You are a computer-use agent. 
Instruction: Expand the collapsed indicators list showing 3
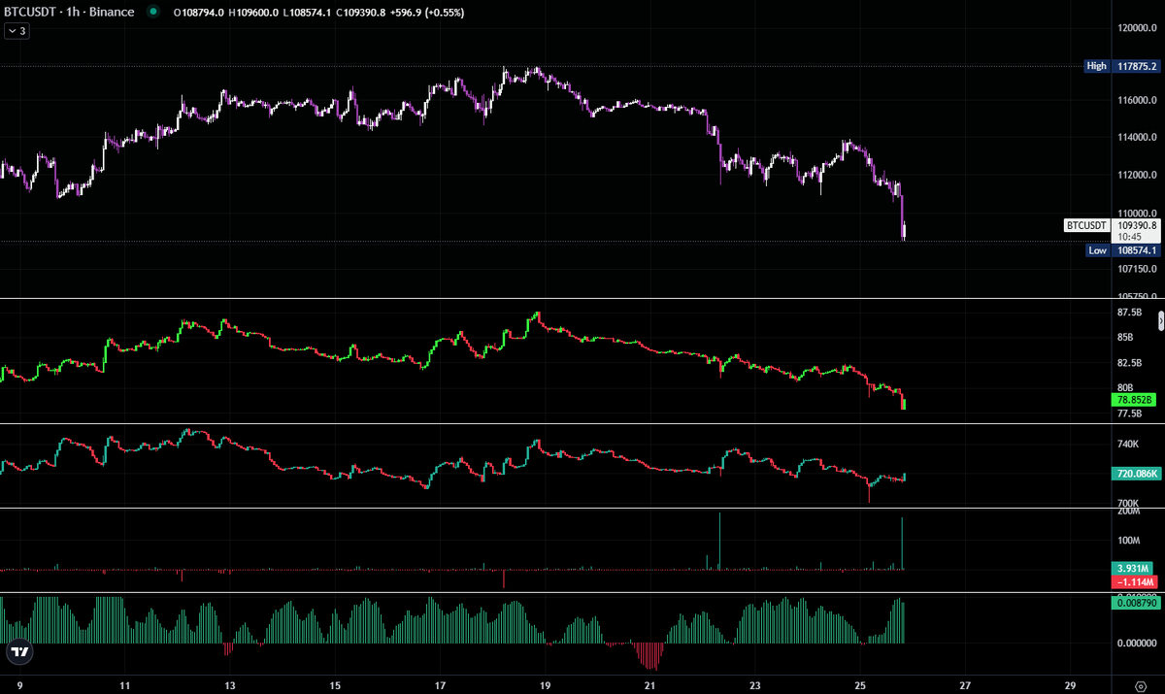click(19, 30)
